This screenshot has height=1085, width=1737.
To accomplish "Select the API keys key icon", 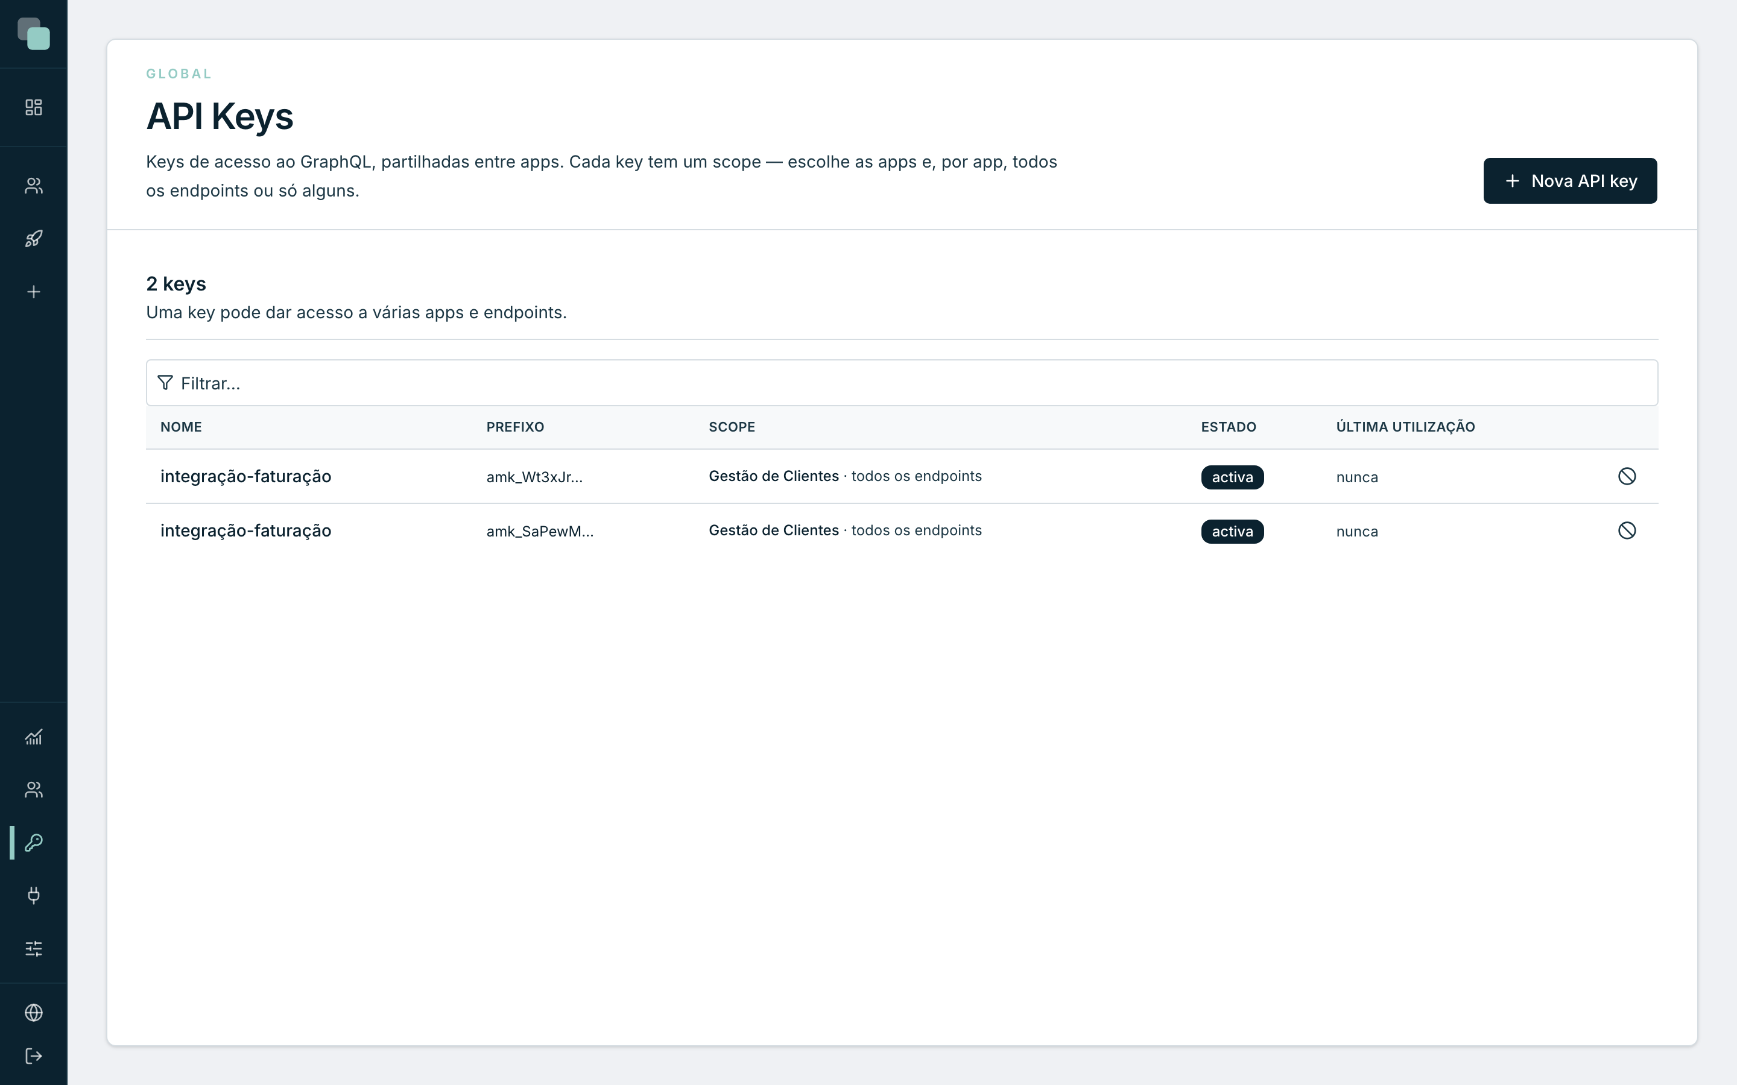I will point(34,843).
